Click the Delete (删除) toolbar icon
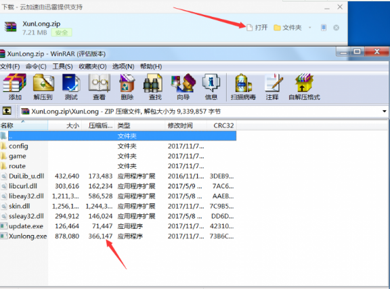The width and height of the screenshot is (390, 289). (127, 87)
